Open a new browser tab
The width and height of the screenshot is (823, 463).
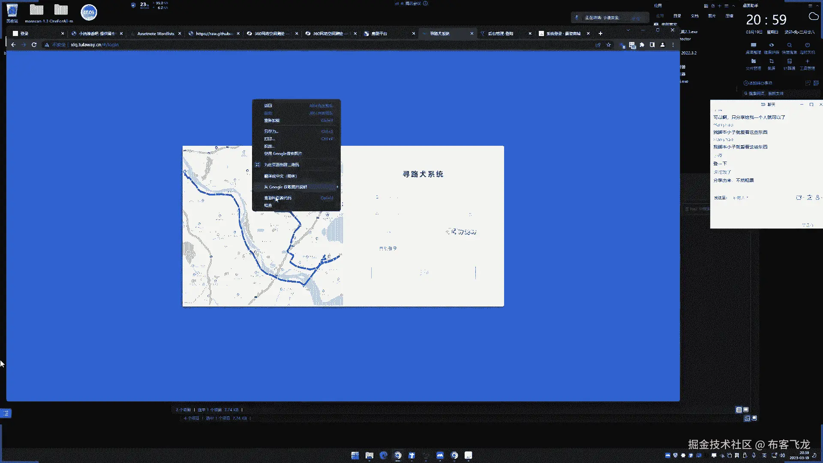tap(600, 33)
